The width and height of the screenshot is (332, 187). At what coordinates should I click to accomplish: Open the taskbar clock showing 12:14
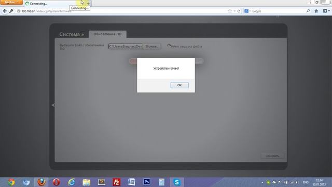(x=320, y=182)
